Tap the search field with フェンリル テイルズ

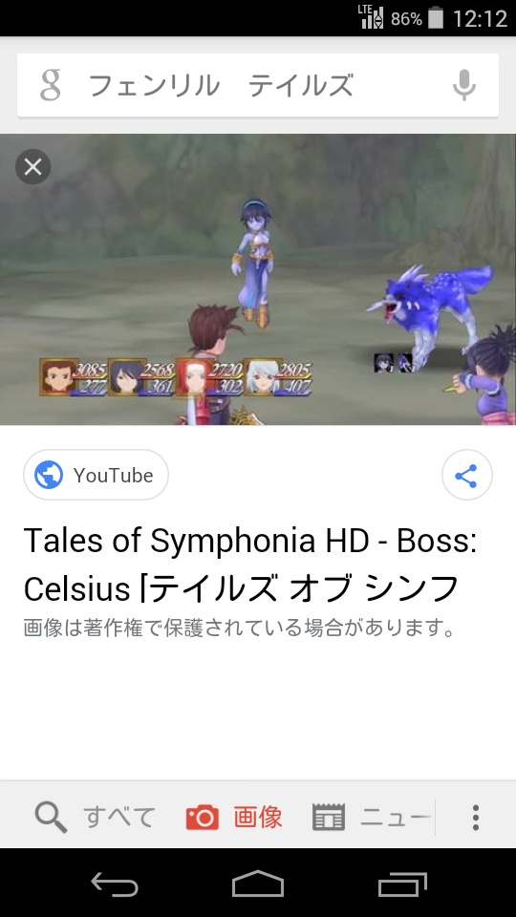(x=258, y=85)
